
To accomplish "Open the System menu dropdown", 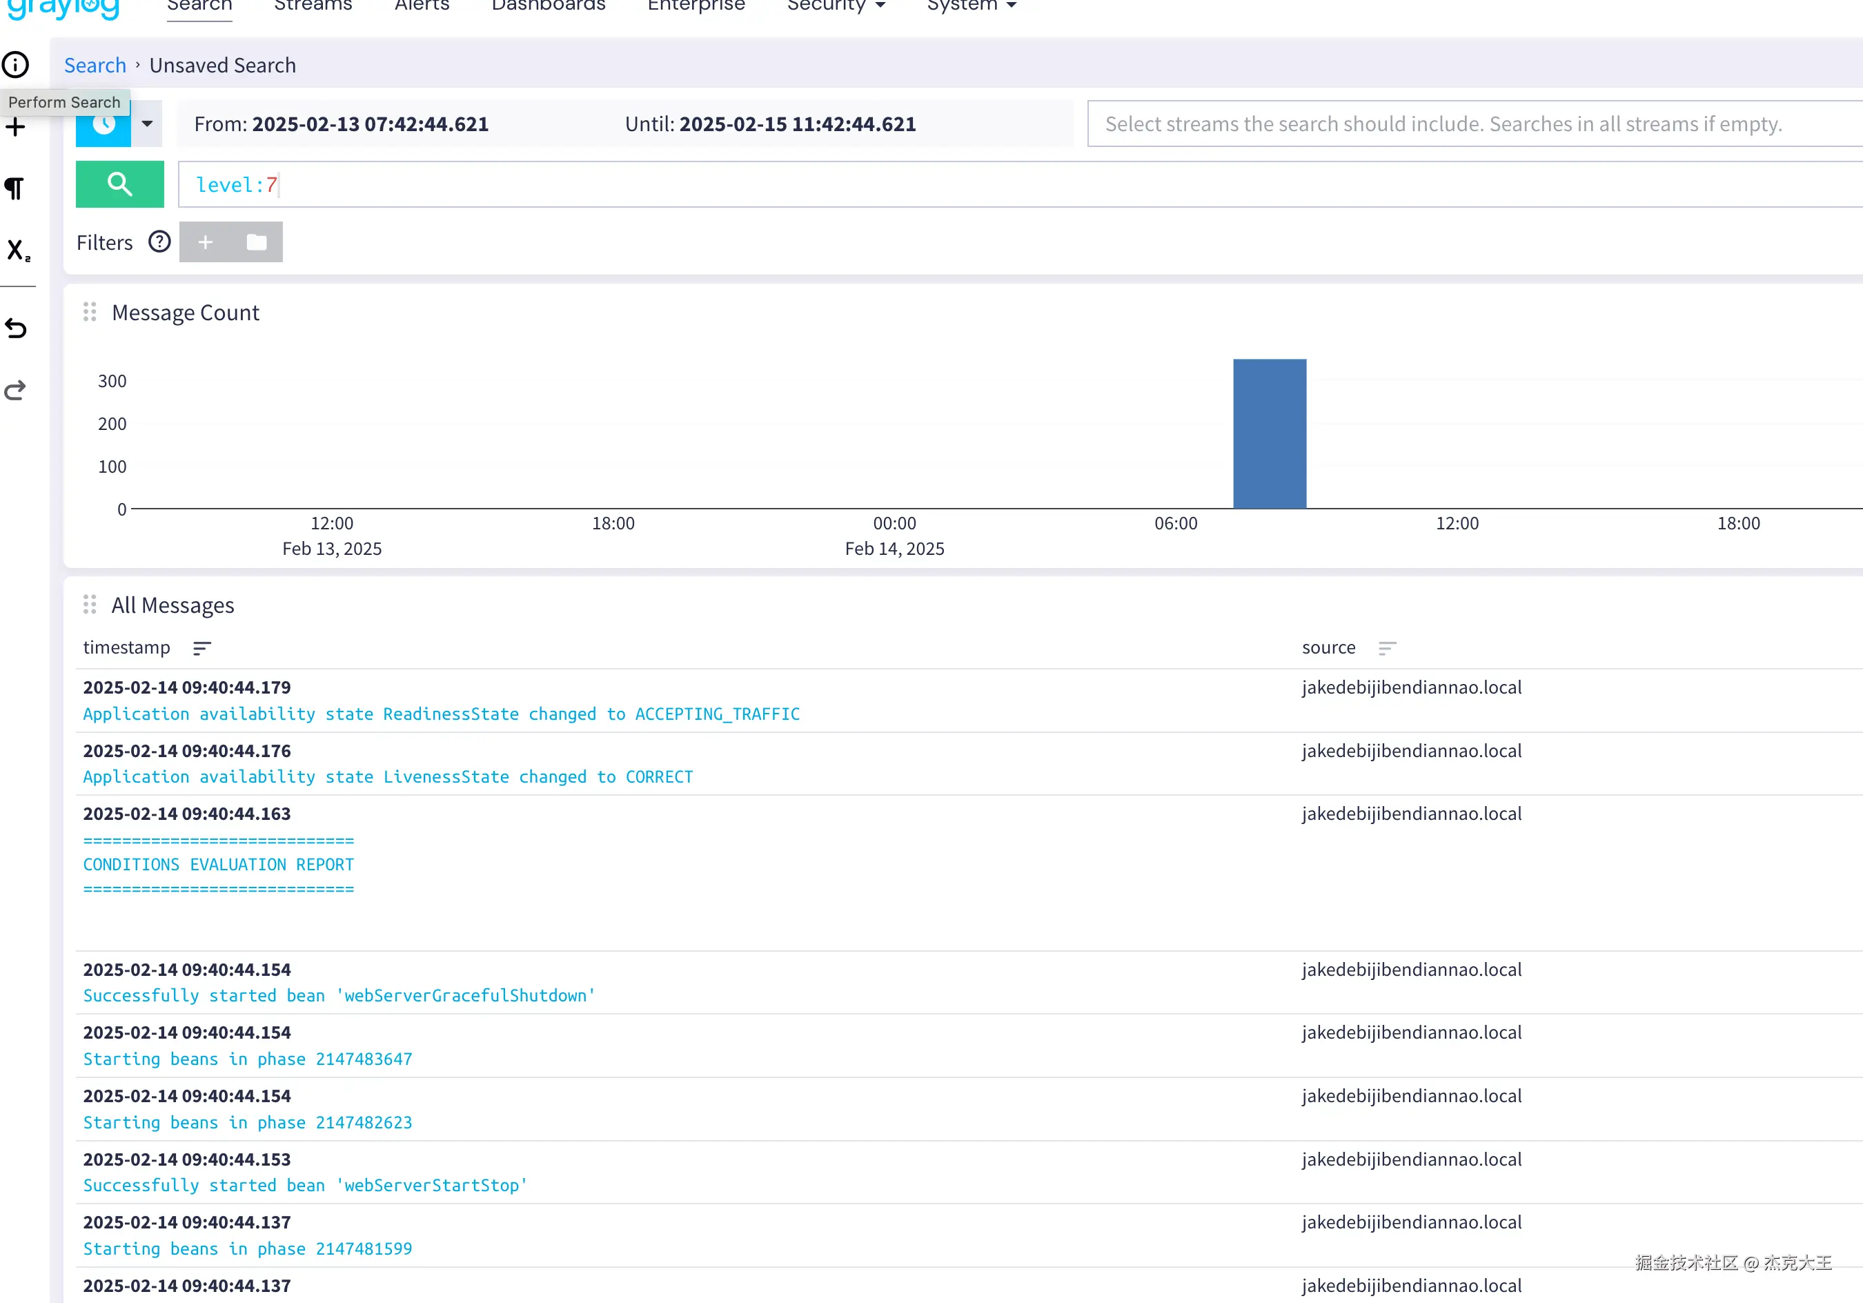I will pyautogui.click(x=970, y=6).
